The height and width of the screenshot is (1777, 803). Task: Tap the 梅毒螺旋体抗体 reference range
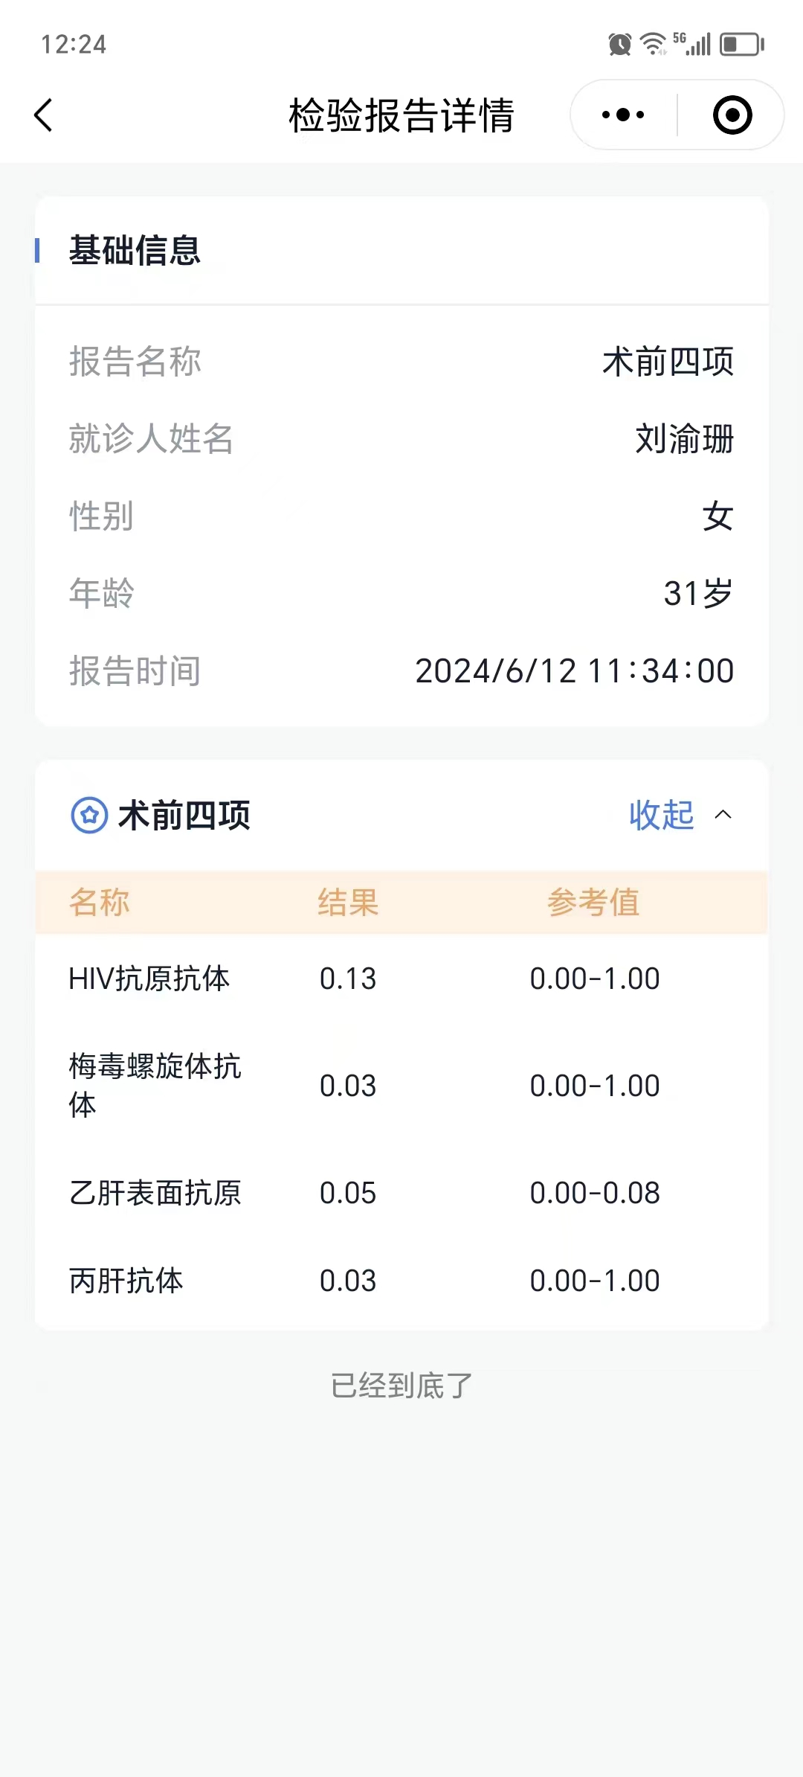pyautogui.click(x=595, y=1086)
